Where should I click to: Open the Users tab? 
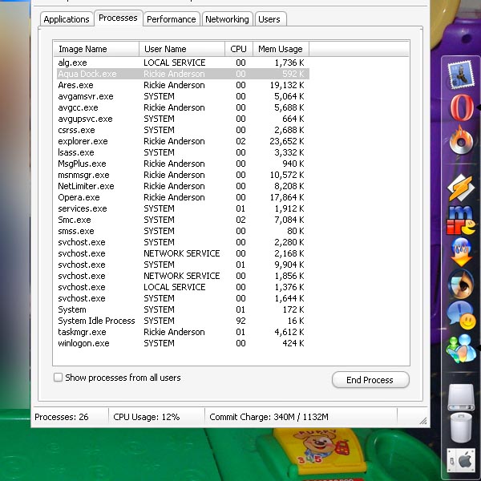coord(269,19)
